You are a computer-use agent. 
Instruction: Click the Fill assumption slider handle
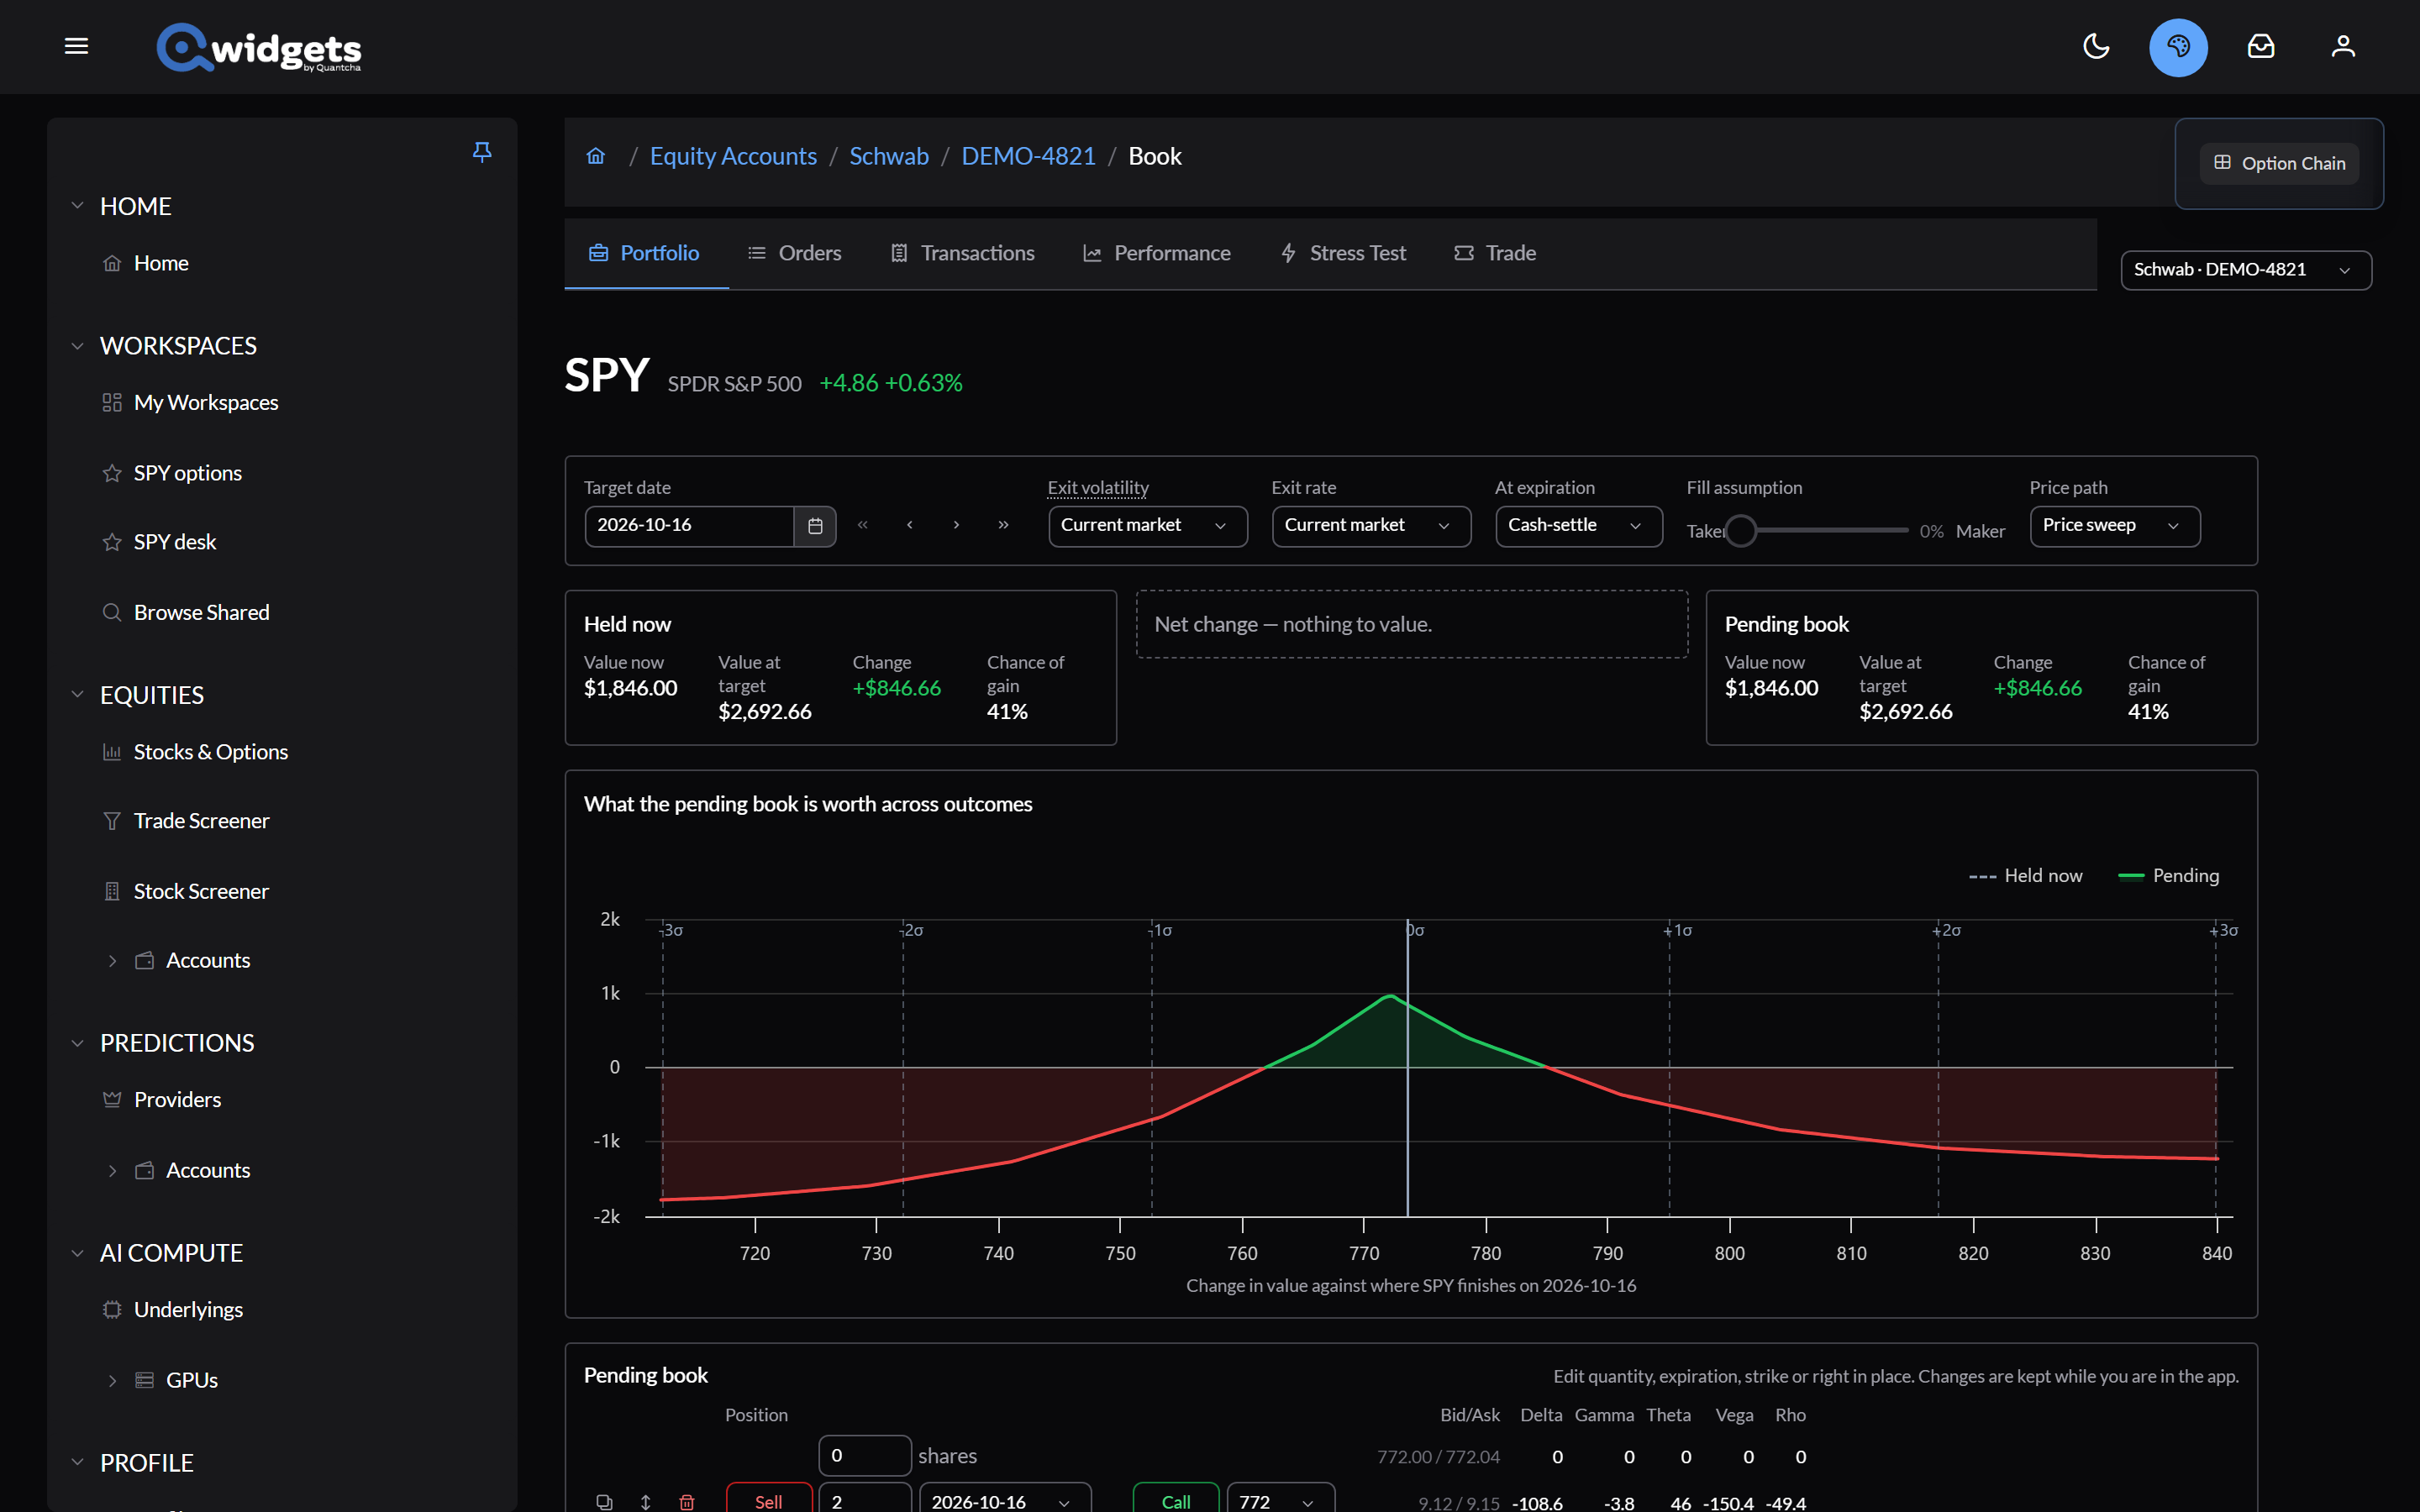point(1740,531)
